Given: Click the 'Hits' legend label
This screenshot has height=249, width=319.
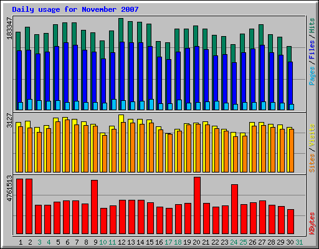Looking at the screenshot, I should pos(312,26).
